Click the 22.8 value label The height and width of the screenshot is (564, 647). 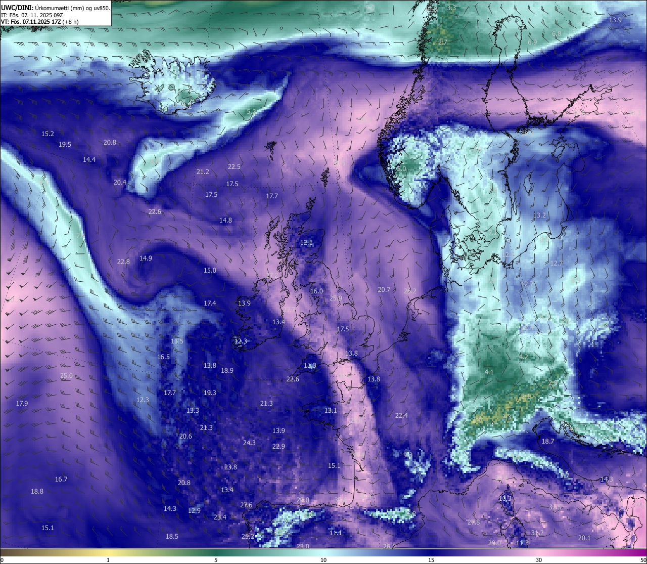123,262
